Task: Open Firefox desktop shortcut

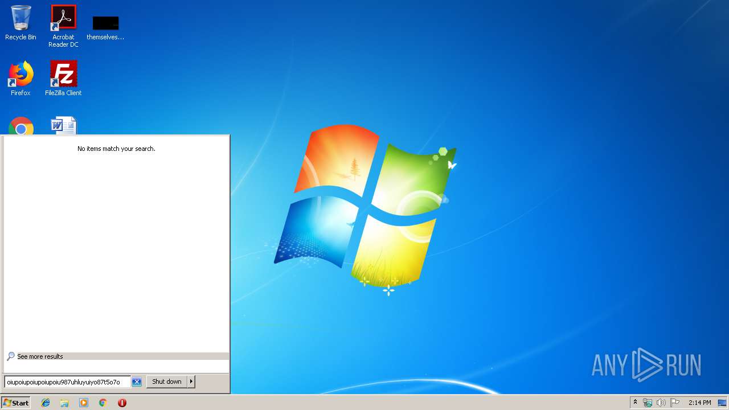Action: point(21,79)
